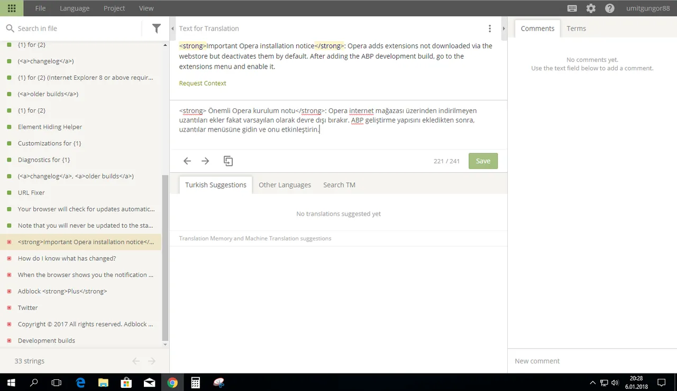Show hidden system tray icons
Viewport: 677px width, 391px height.
pos(592,383)
